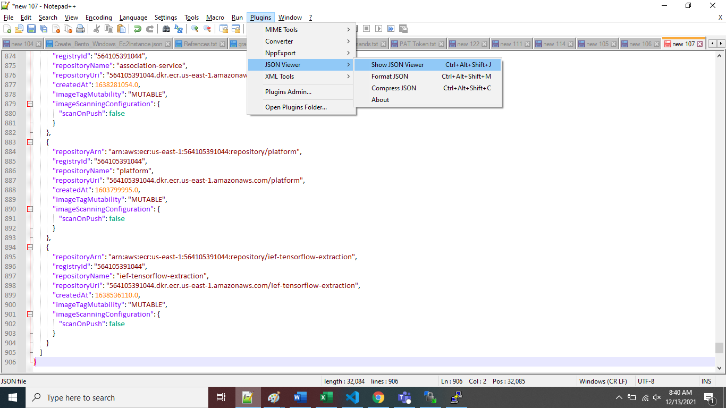Viewport: 726px width, 408px height.
Task: Switch to Create_Bento_Windows_Ec2Instance.json tab
Action: click(x=108, y=44)
